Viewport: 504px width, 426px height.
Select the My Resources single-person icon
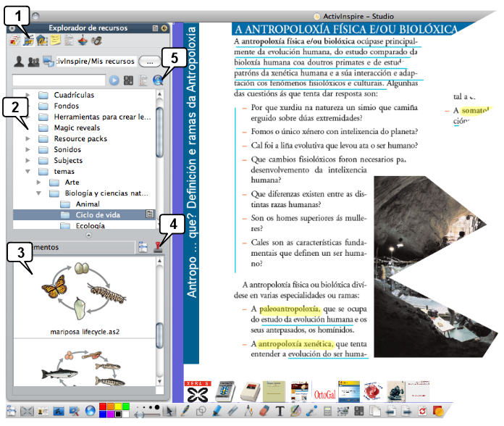click(x=19, y=62)
